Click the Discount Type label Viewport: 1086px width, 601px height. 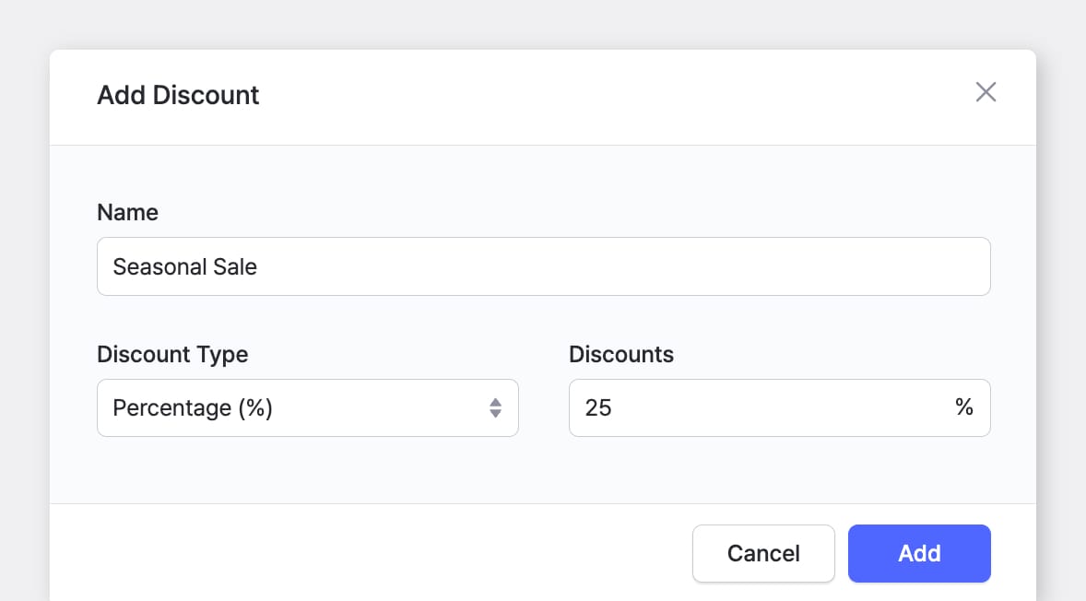(x=172, y=354)
